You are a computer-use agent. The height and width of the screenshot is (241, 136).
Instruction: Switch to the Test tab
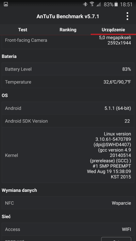click(23, 30)
